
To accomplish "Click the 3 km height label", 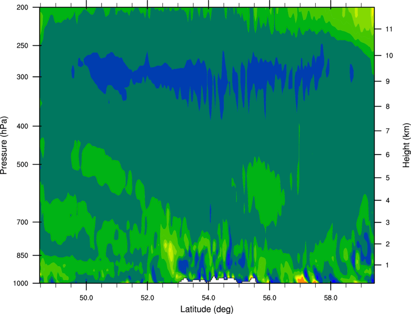I will [388, 222].
